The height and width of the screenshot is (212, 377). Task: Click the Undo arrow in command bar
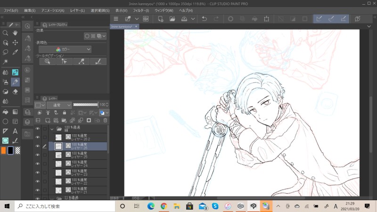pyautogui.click(x=204, y=19)
